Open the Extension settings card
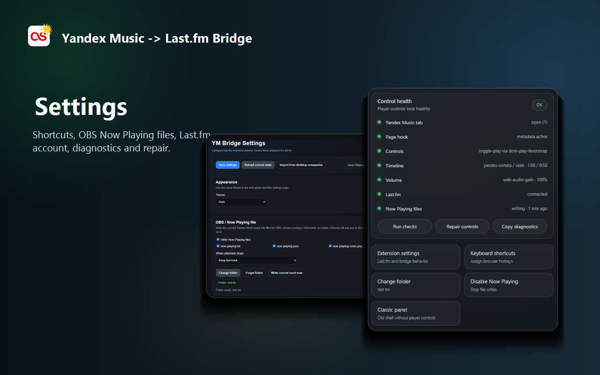Screen dimensions: 600x375 click(416, 257)
